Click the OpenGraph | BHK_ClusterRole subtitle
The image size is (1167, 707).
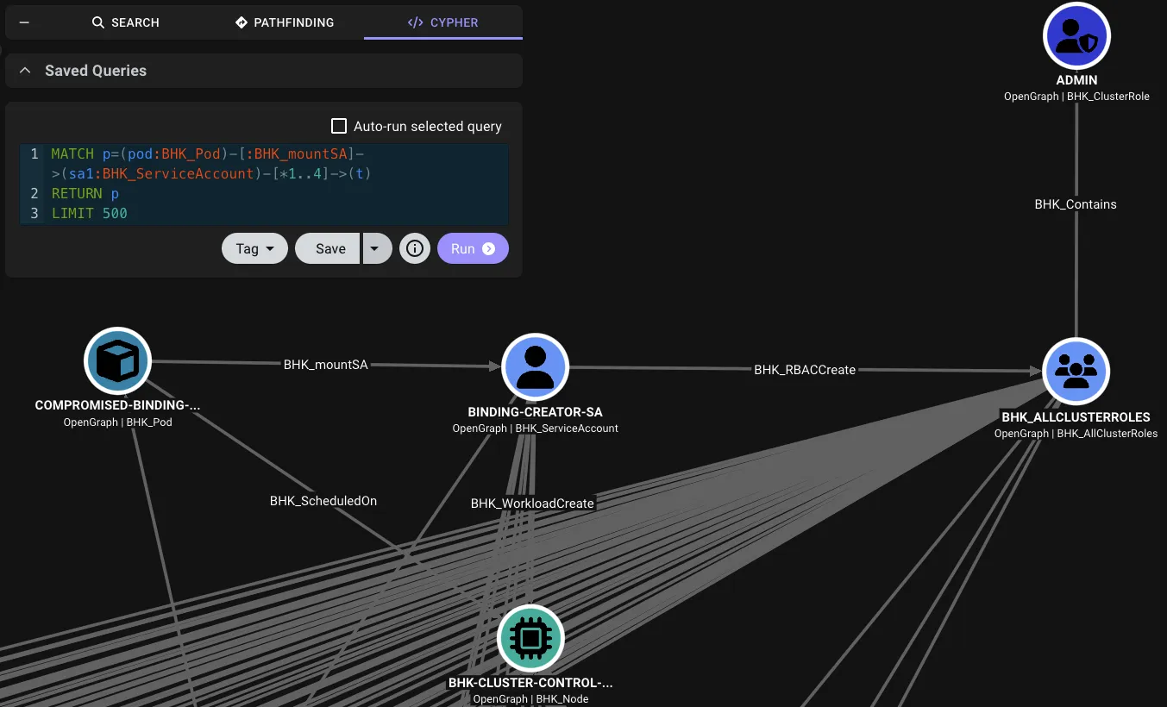click(x=1076, y=97)
